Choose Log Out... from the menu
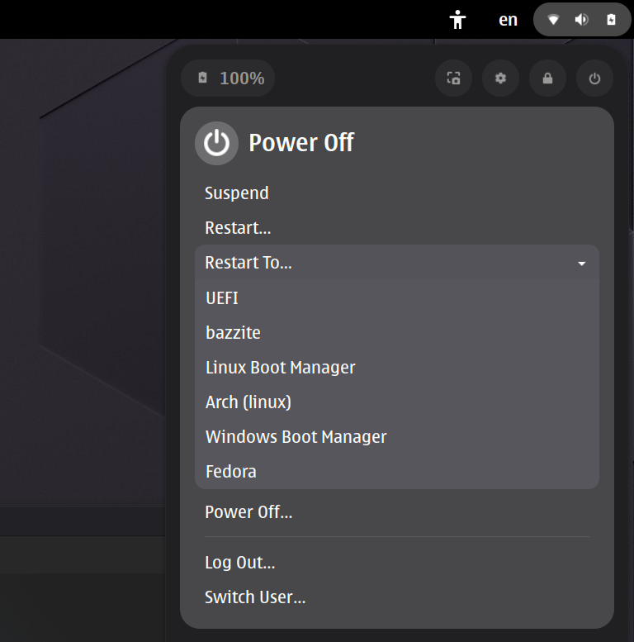634x642 pixels. [397, 563]
